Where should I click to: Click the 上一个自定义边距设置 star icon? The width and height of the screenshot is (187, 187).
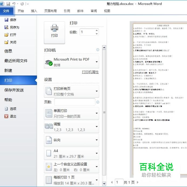click(49, 167)
